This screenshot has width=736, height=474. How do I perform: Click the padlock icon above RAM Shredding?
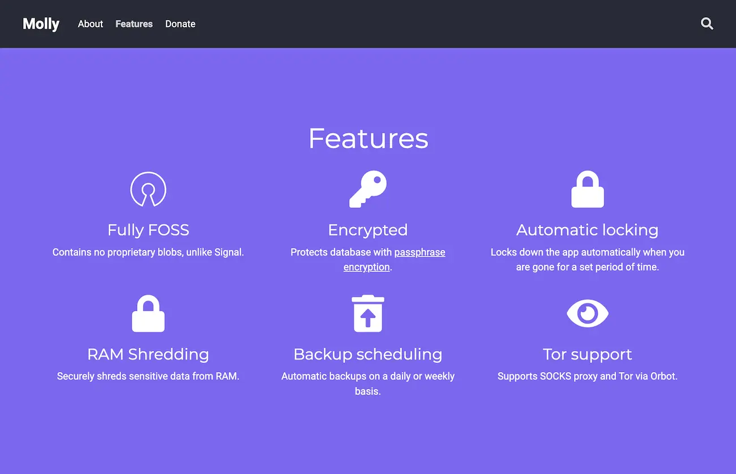(148, 314)
